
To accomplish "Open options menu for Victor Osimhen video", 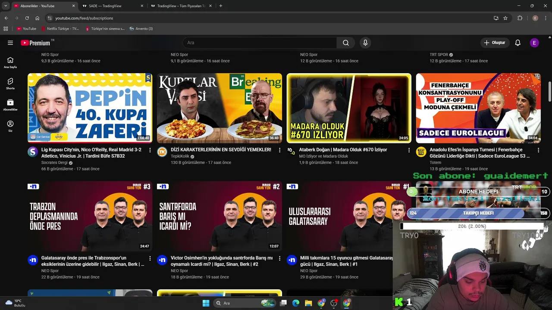I will pyautogui.click(x=279, y=258).
